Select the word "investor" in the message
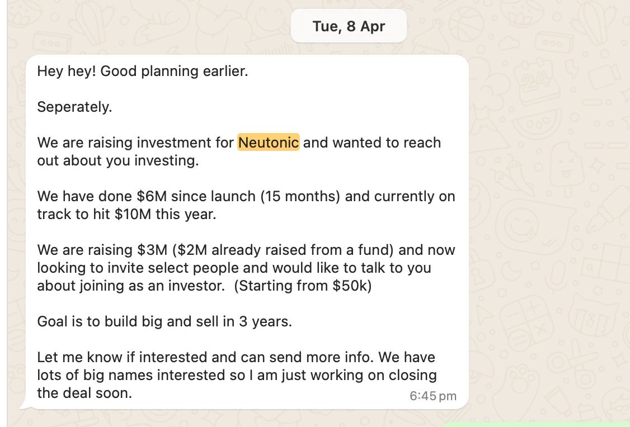The image size is (630, 427). click(x=199, y=286)
